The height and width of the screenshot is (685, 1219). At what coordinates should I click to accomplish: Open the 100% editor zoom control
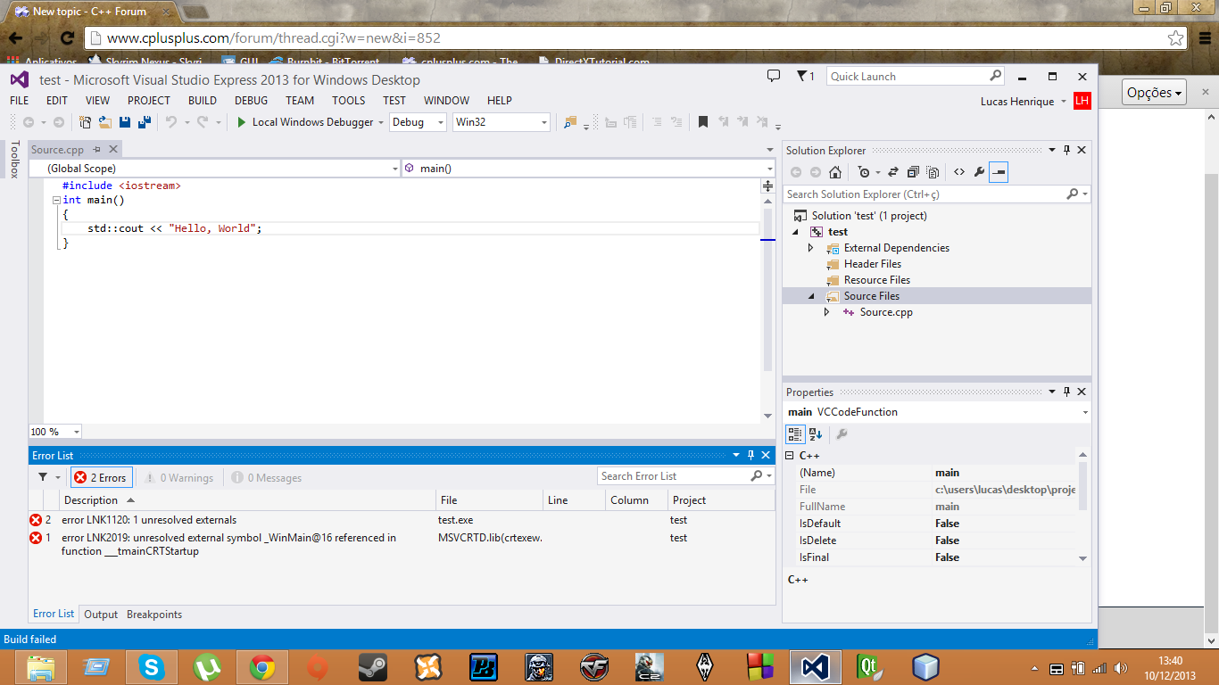[54, 431]
